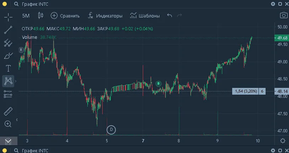Image resolution: width=289 pixels, height=153 pixels.
Task: Click the 47.00 price axis label
Action: coord(282,131)
